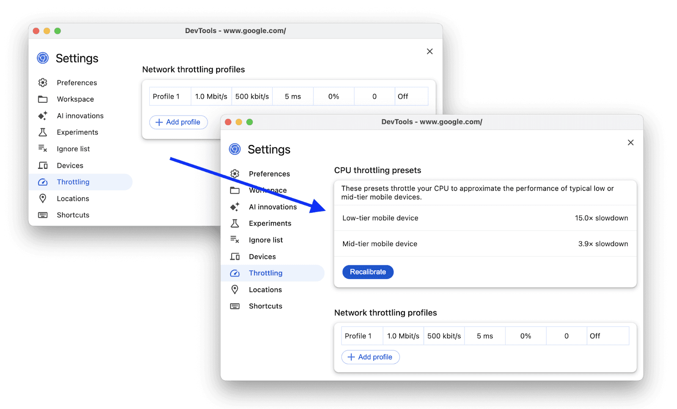Image resolution: width=677 pixels, height=409 pixels.
Task: Click the Ignore list icon
Action: pyautogui.click(x=235, y=240)
